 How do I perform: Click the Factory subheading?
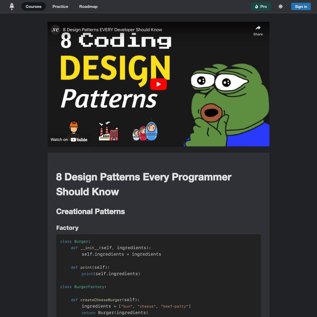pyautogui.click(x=67, y=228)
